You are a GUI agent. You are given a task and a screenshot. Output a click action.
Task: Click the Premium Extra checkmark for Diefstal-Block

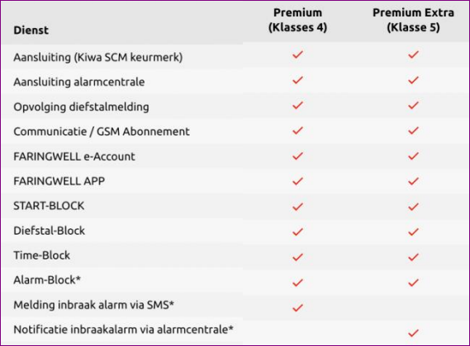tap(413, 231)
